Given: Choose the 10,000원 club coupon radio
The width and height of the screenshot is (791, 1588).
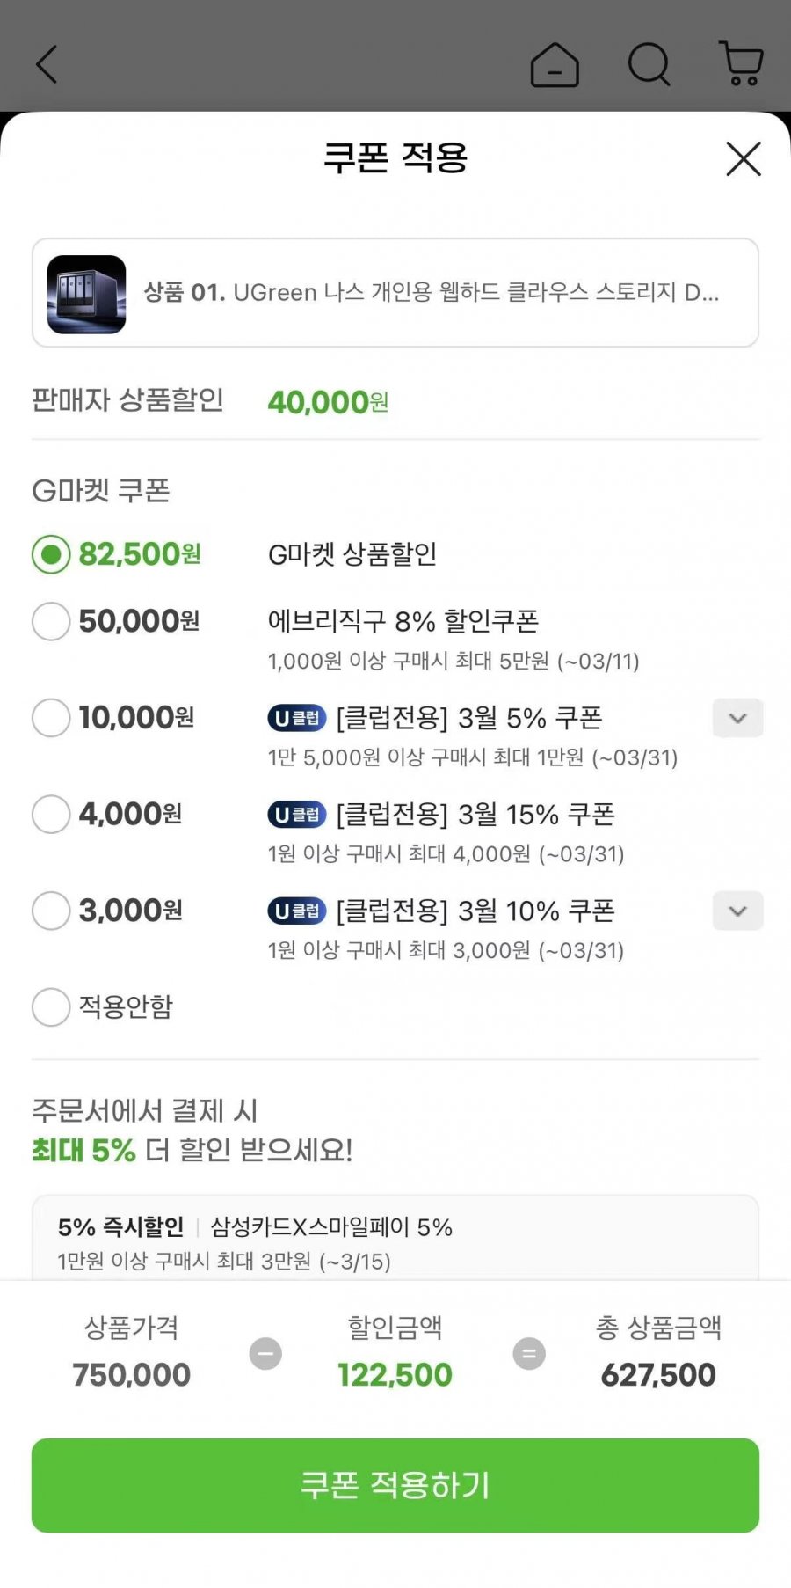Looking at the screenshot, I should (51, 718).
